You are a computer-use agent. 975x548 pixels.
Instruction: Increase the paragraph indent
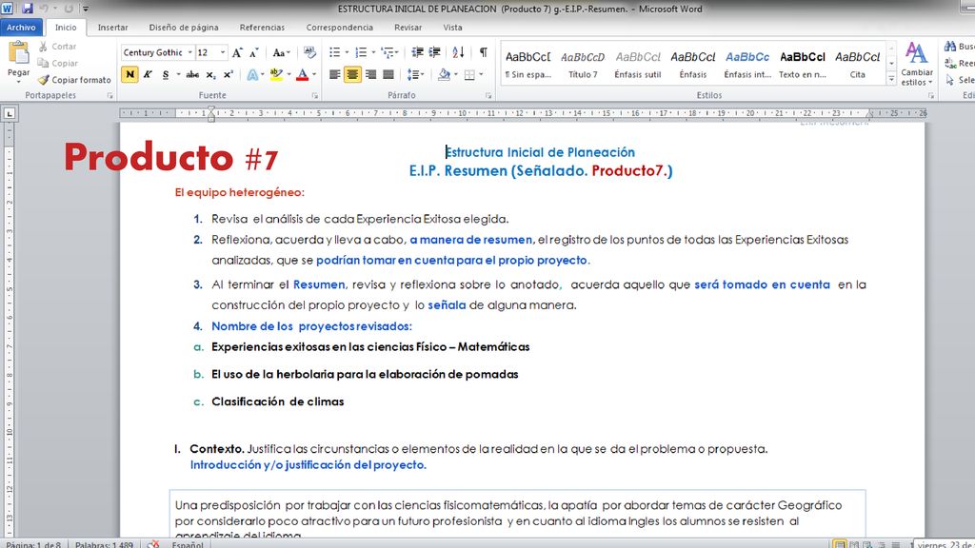point(434,53)
